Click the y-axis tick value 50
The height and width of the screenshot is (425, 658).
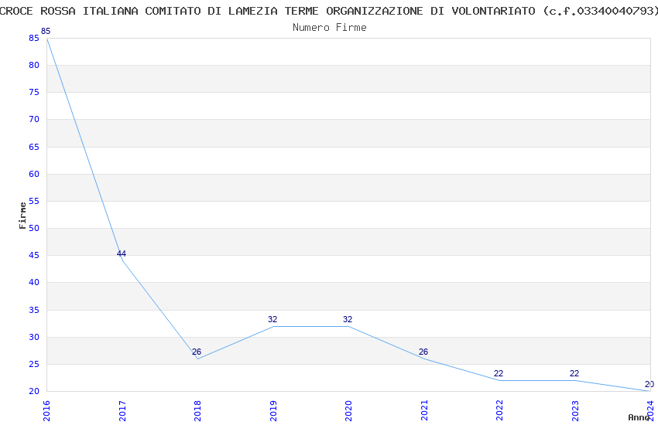pyautogui.click(x=34, y=228)
